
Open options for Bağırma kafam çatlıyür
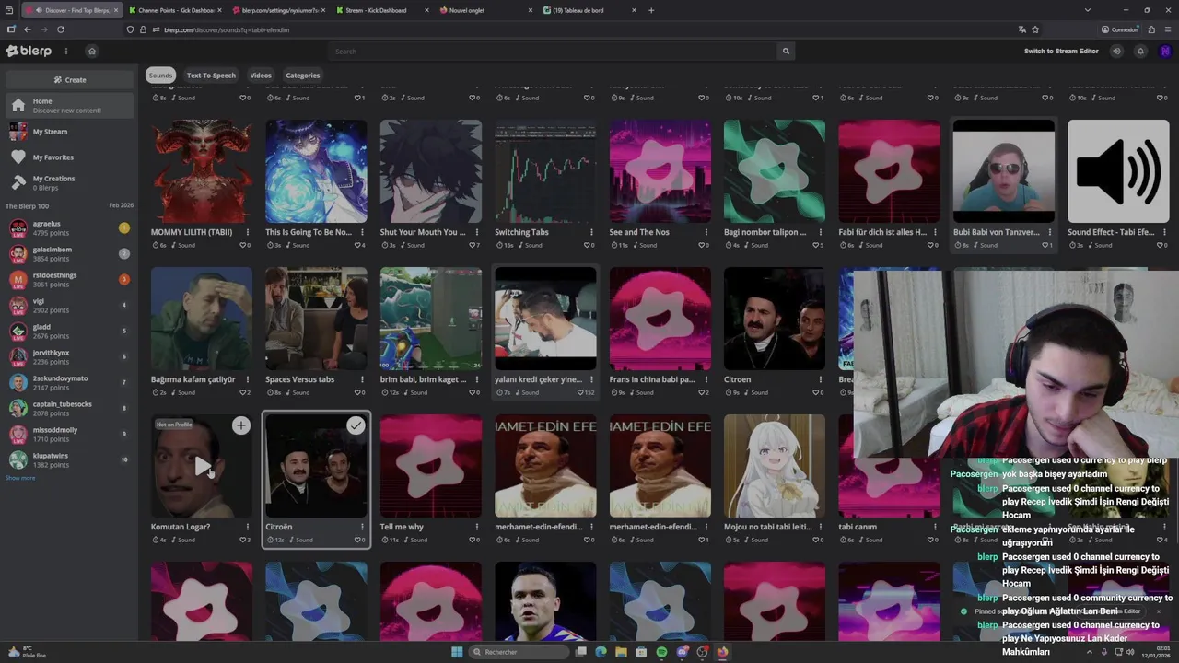point(248,379)
